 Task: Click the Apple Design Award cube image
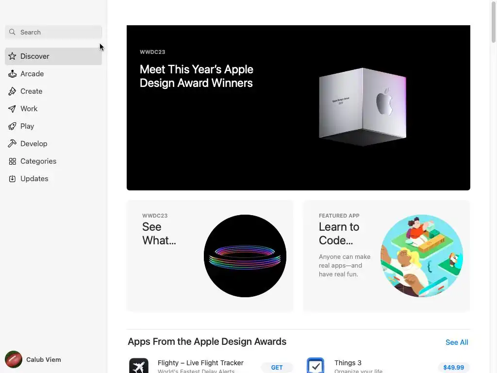(362, 107)
